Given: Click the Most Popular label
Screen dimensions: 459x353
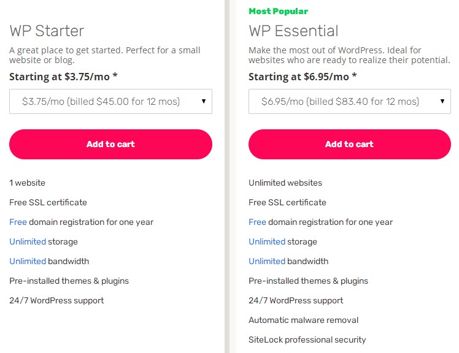Looking at the screenshot, I should pyautogui.click(x=278, y=11).
